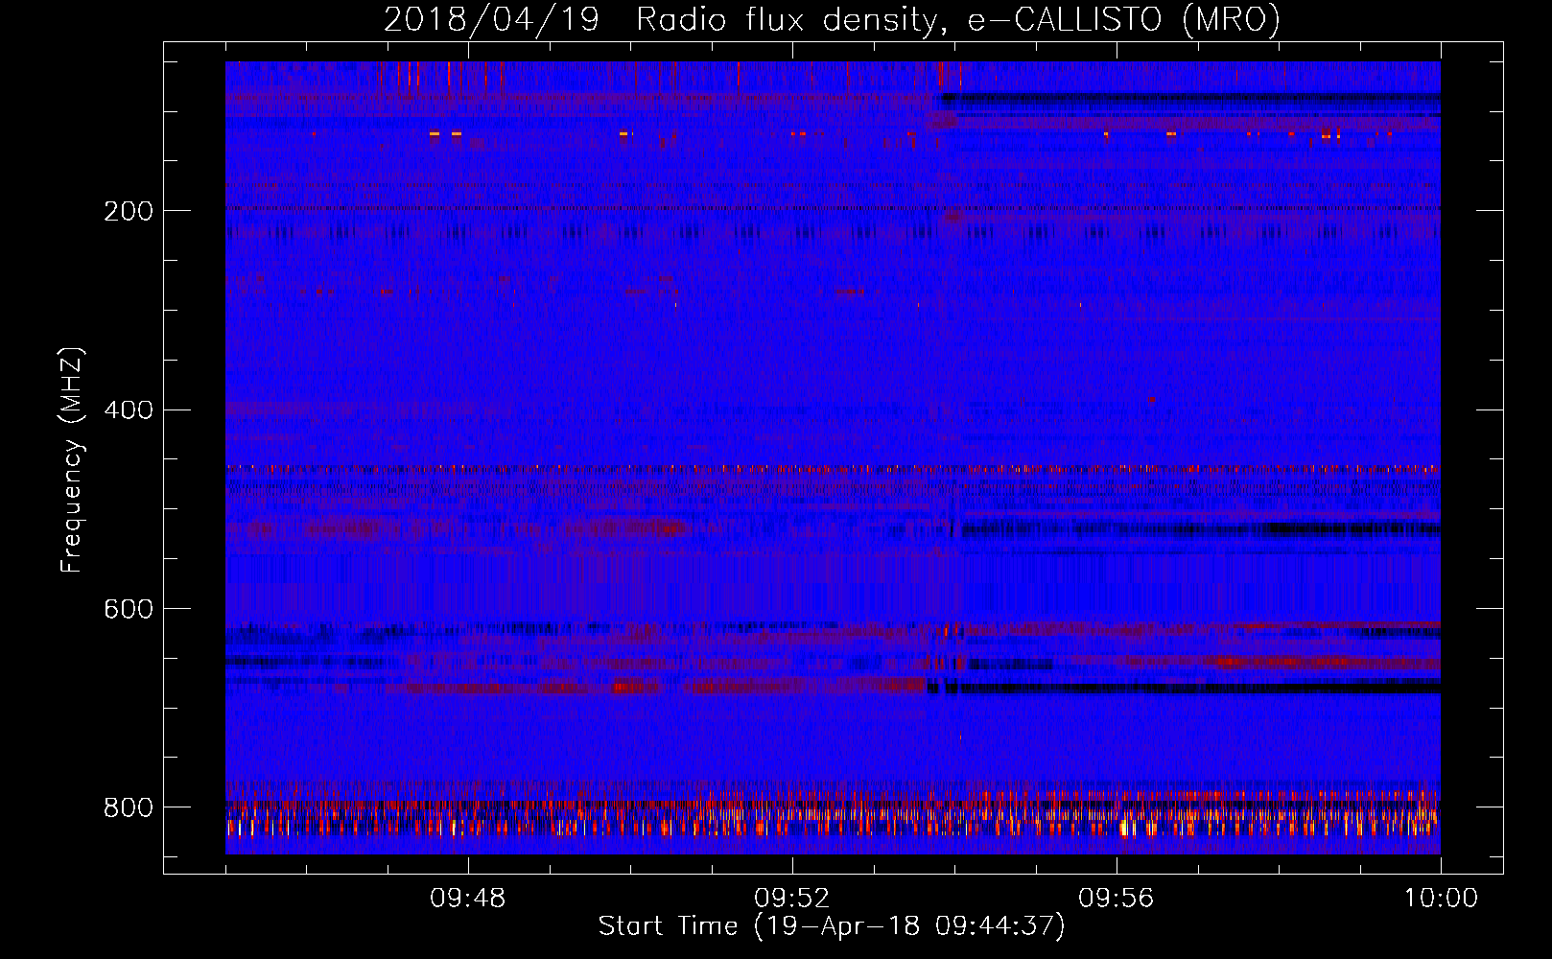
Task: Click the 400 frequency tick label
Action: (x=129, y=410)
